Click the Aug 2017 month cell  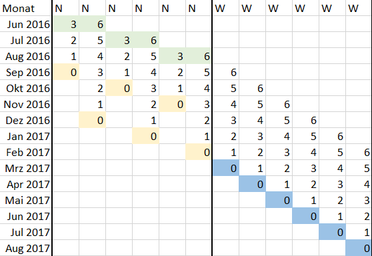point(25,248)
